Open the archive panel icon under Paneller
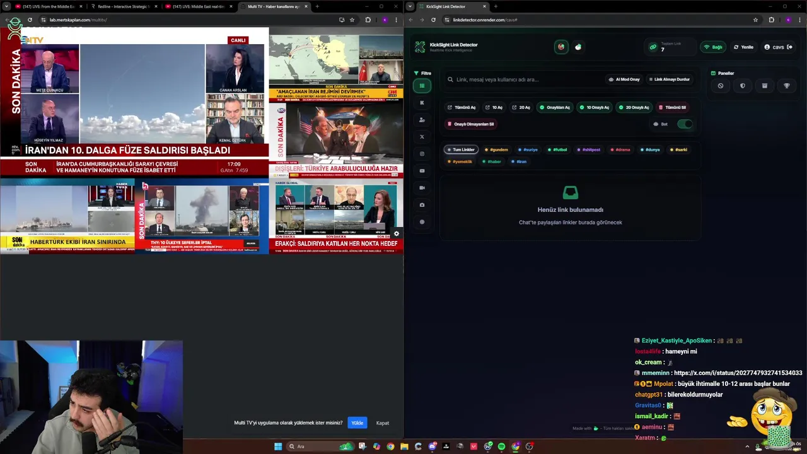Image resolution: width=807 pixels, height=454 pixels. 765,86
